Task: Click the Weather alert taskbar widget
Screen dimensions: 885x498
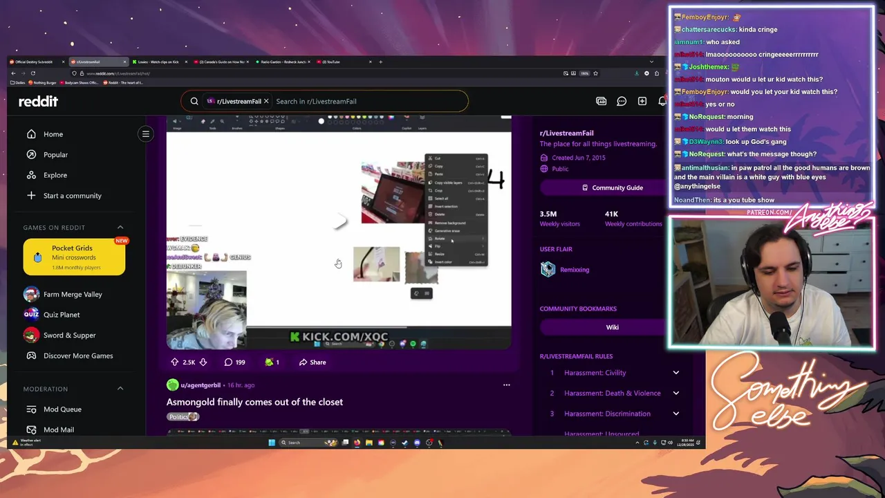Action: [x=26, y=443]
